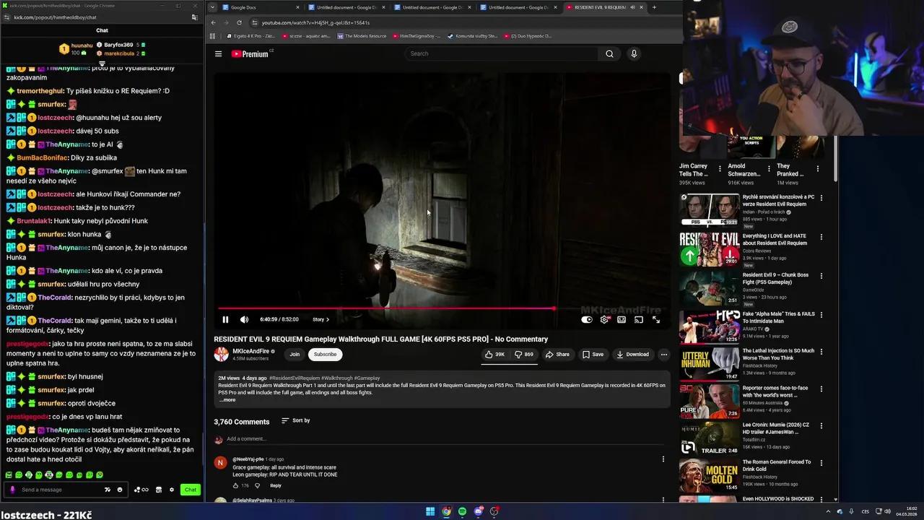The height and width of the screenshot is (520, 924).
Task: Pause the video
Action: click(225, 319)
